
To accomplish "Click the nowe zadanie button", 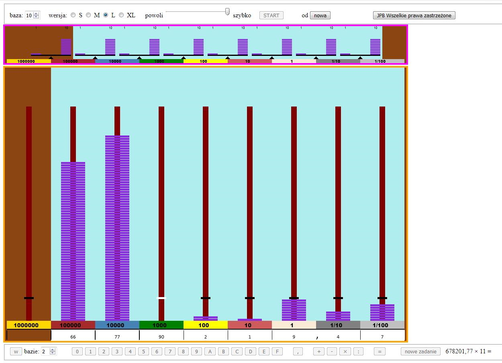I will point(420,351).
